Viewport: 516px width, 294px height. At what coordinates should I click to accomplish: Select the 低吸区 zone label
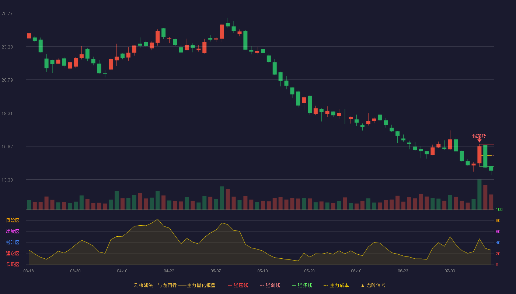coord(13,264)
